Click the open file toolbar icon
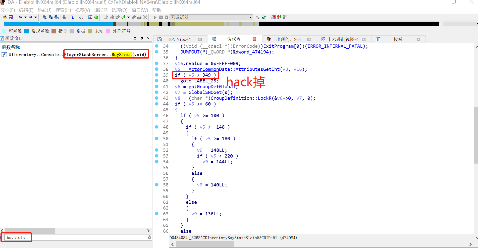 [x=5, y=17]
